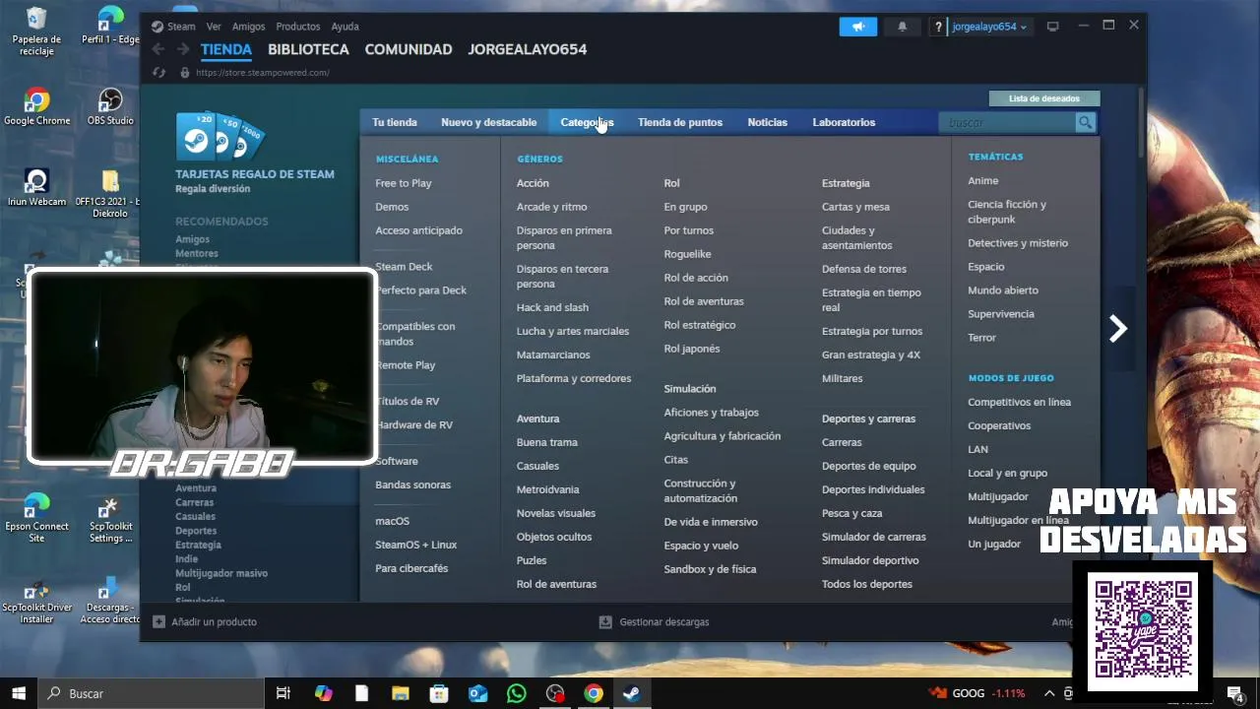This screenshot has height=709, width=1260.
Task: Go forward with the Steam forward arrow
Action: point(183,49)
